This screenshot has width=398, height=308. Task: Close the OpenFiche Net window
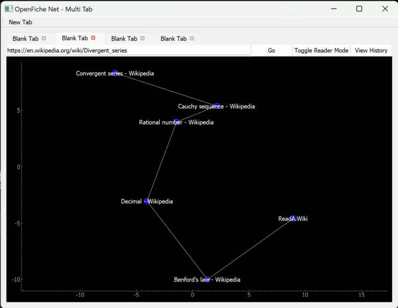coord(385,9)
